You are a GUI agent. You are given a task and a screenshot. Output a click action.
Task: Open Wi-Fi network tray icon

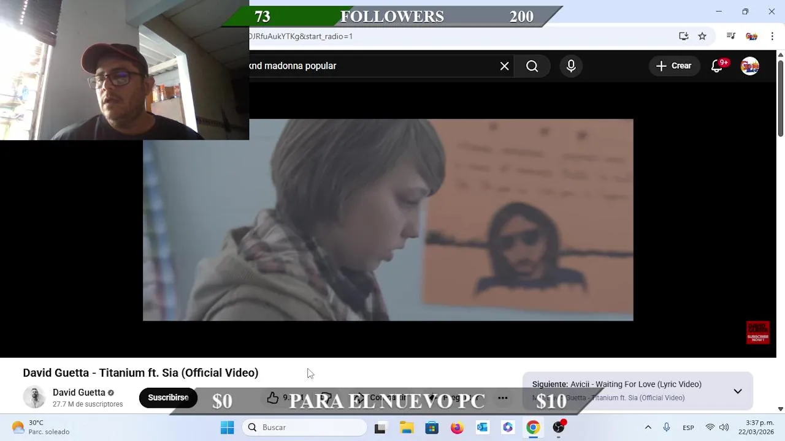click(710, 428)
